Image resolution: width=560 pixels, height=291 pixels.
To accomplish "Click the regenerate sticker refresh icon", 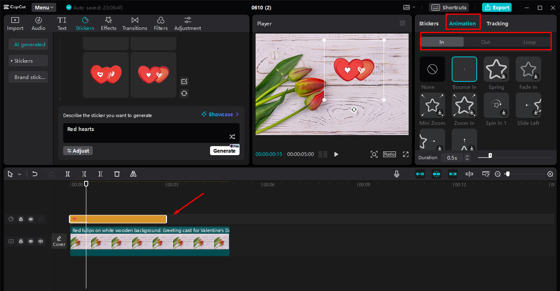I will [x=184, y=93].
